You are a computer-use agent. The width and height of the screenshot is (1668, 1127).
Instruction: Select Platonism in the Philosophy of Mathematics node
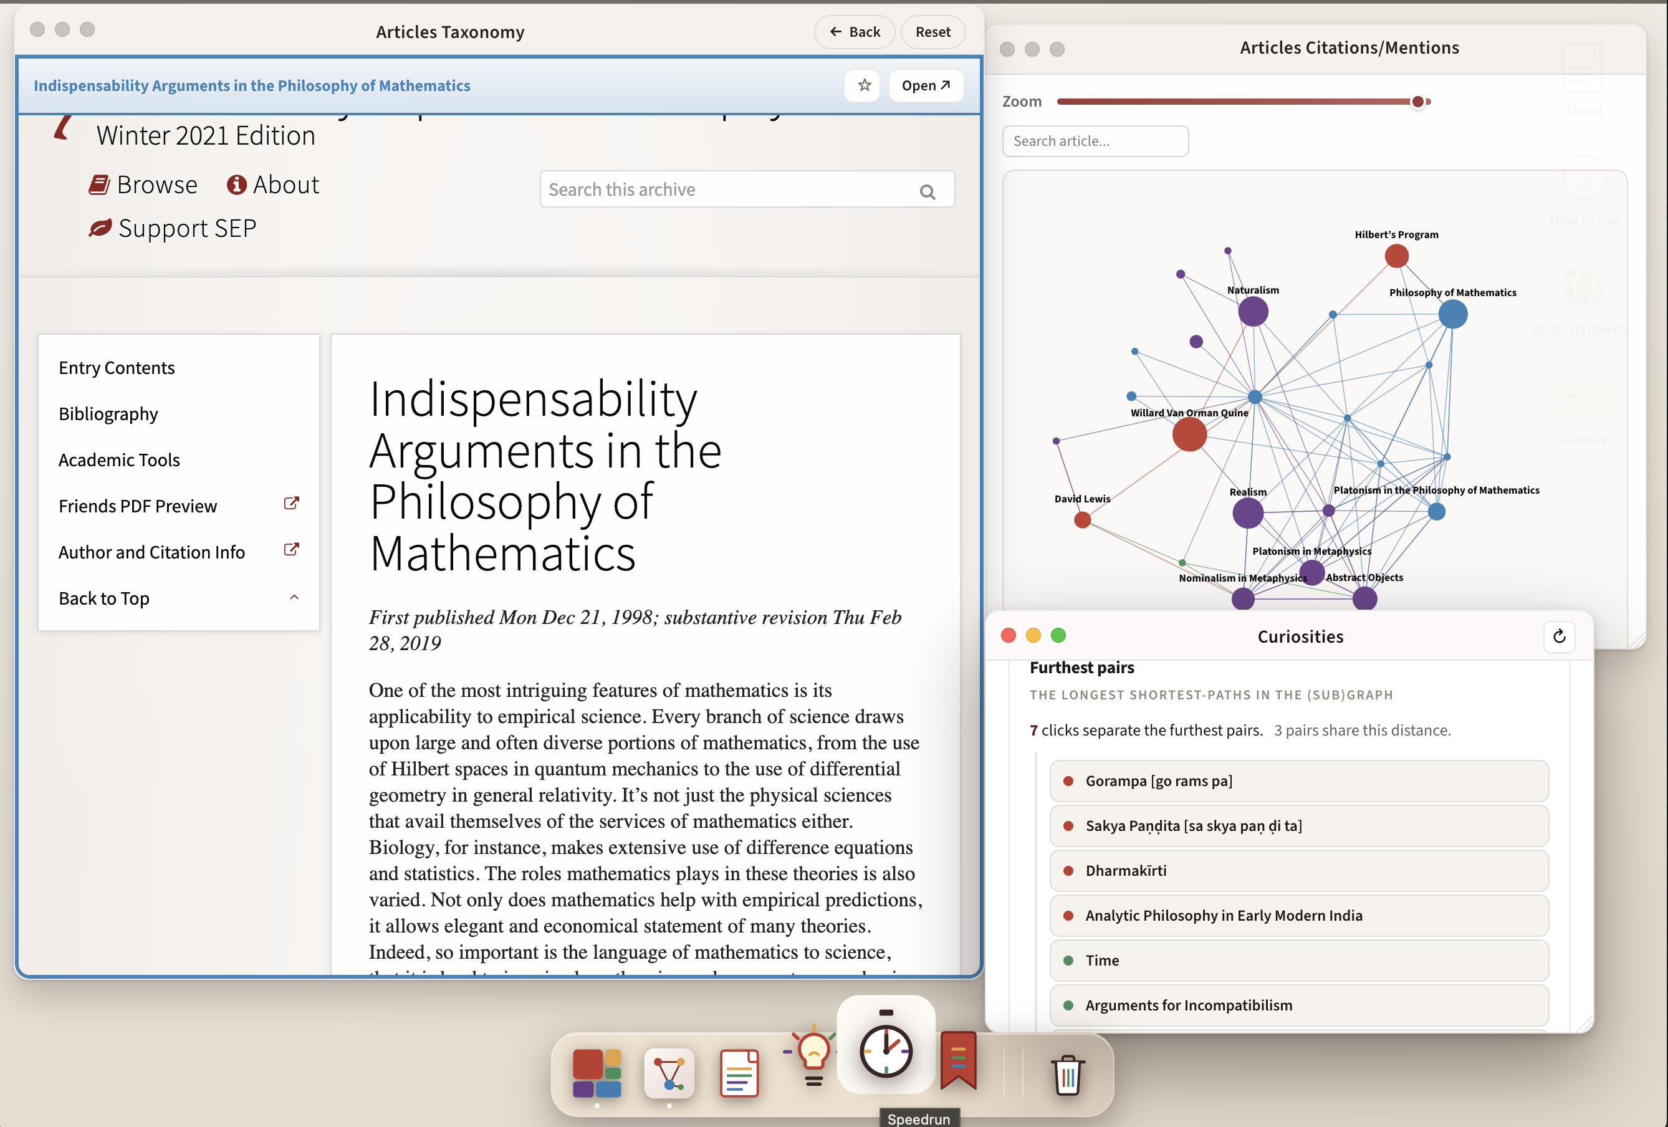(1436, 512)
